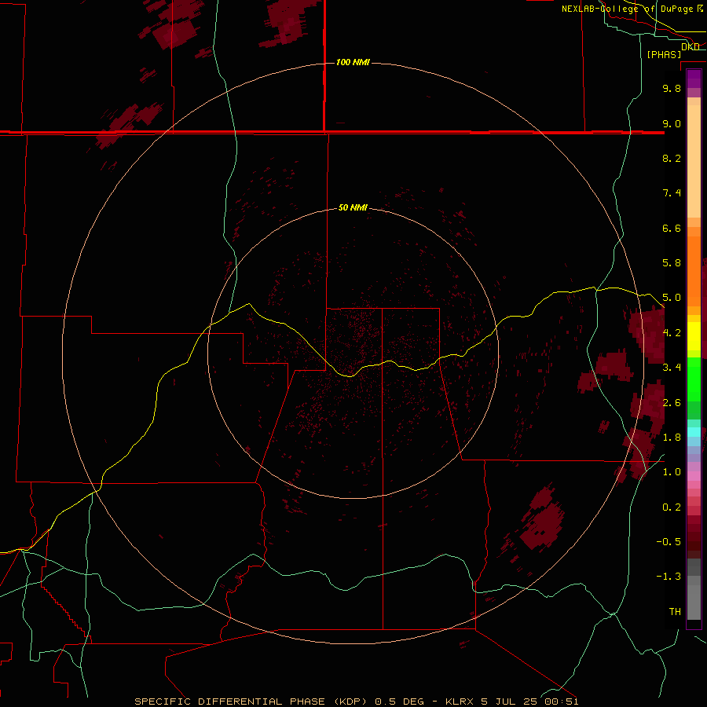
Task: Click the 5 JUL 25 00:51 timestamp
Action: [529, 702]
